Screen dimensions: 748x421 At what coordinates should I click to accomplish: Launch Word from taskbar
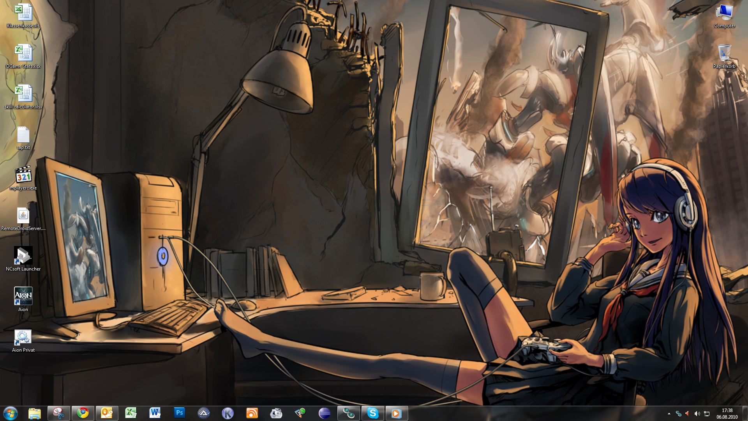[x=155, y=413]
